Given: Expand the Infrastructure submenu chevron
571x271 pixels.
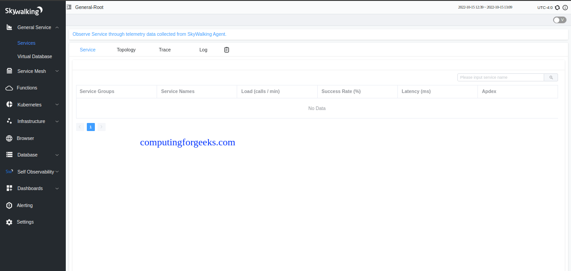Looking at the screenshot, I should (x=57, y=121).
